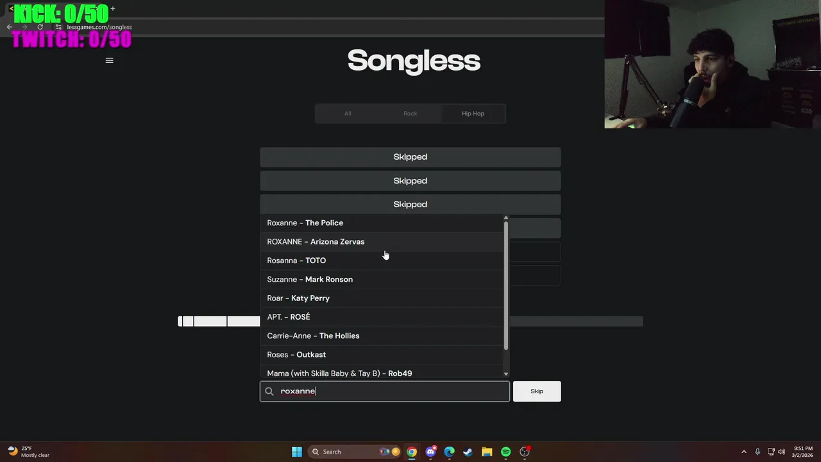The height and width of the screenshot is (462, 821).
Task: Choose Carrie-Anne – The Hollies suggestion
Action: tap(382, 336)
